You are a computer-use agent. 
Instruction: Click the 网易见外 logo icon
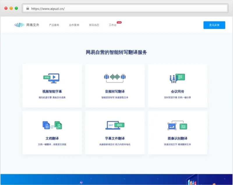(x=19, y=25)
